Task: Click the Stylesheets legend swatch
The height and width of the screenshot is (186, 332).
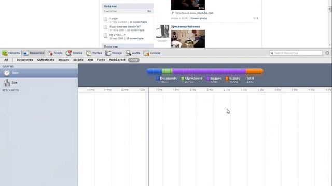Action: 183,79
